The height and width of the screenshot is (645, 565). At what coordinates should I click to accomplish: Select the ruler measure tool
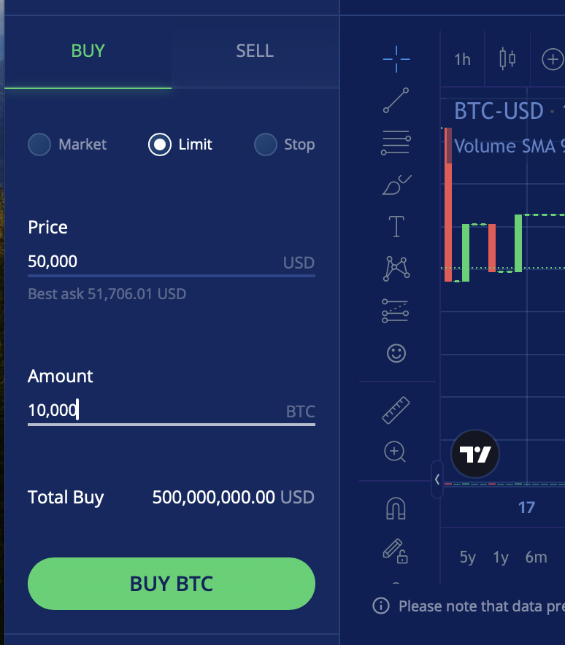[x=396, y=410]
